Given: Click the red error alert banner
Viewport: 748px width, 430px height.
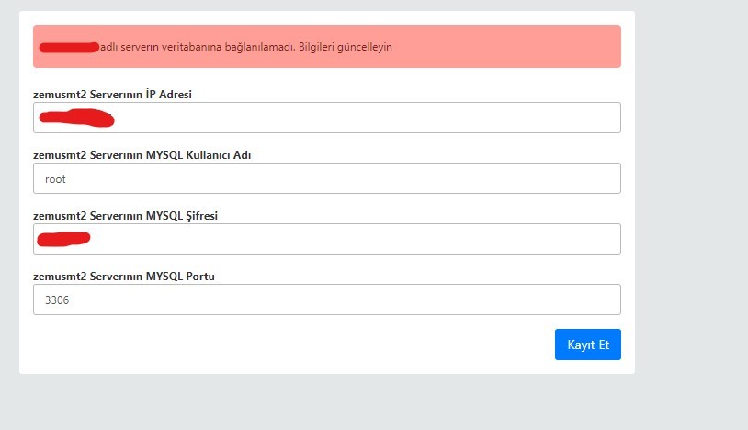Looking at the screenshot, I should [x=327, y=46].
